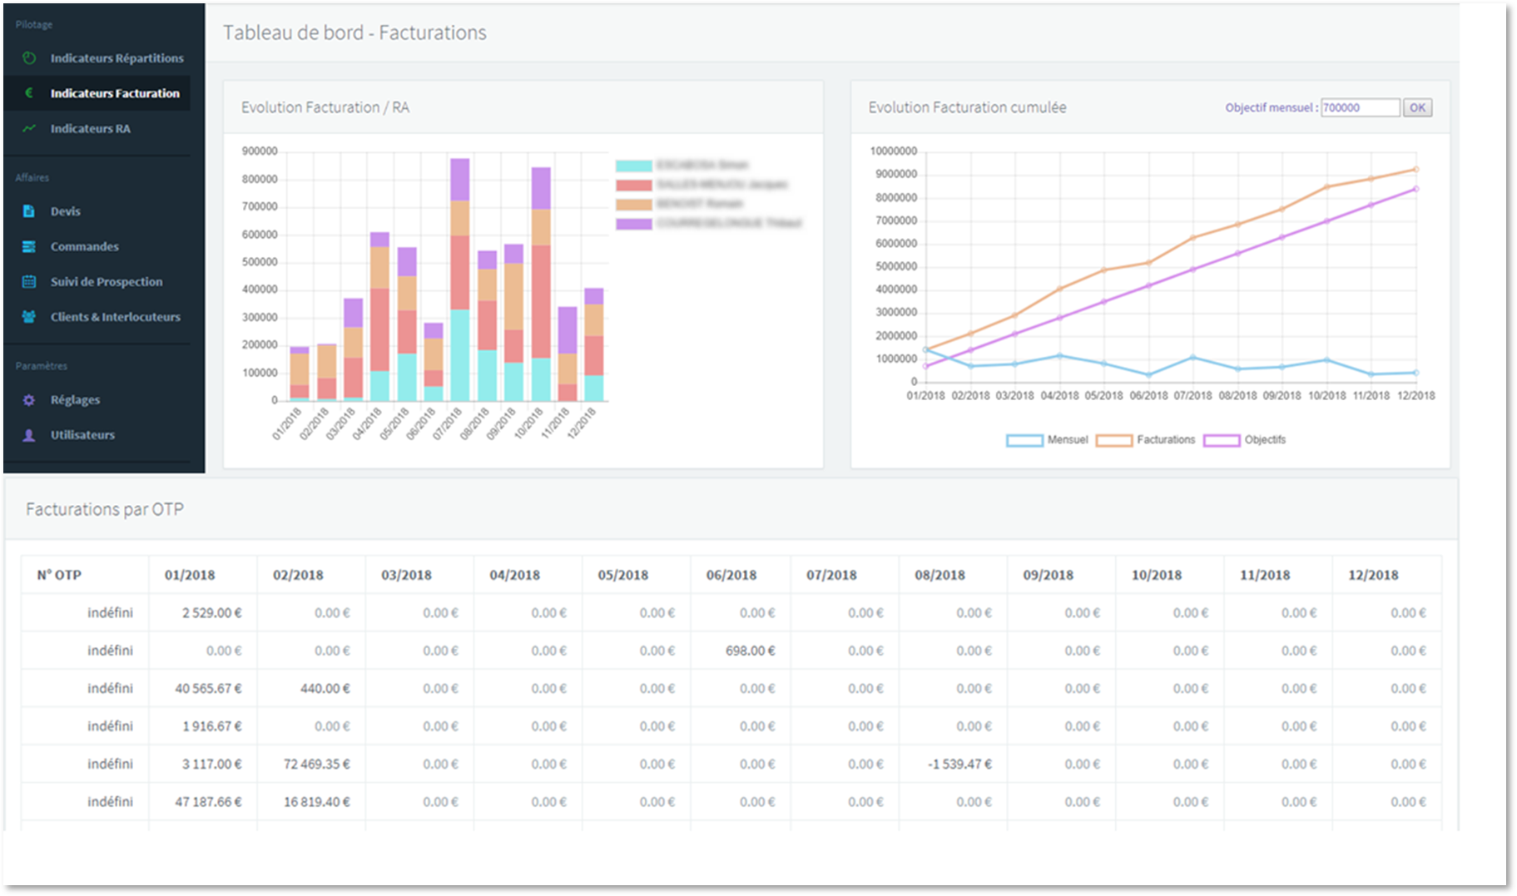Viewport: 1517px width, 896px height.
Task: Click the Suivi de Prospection calendar icon
Action: coord(29,281)
